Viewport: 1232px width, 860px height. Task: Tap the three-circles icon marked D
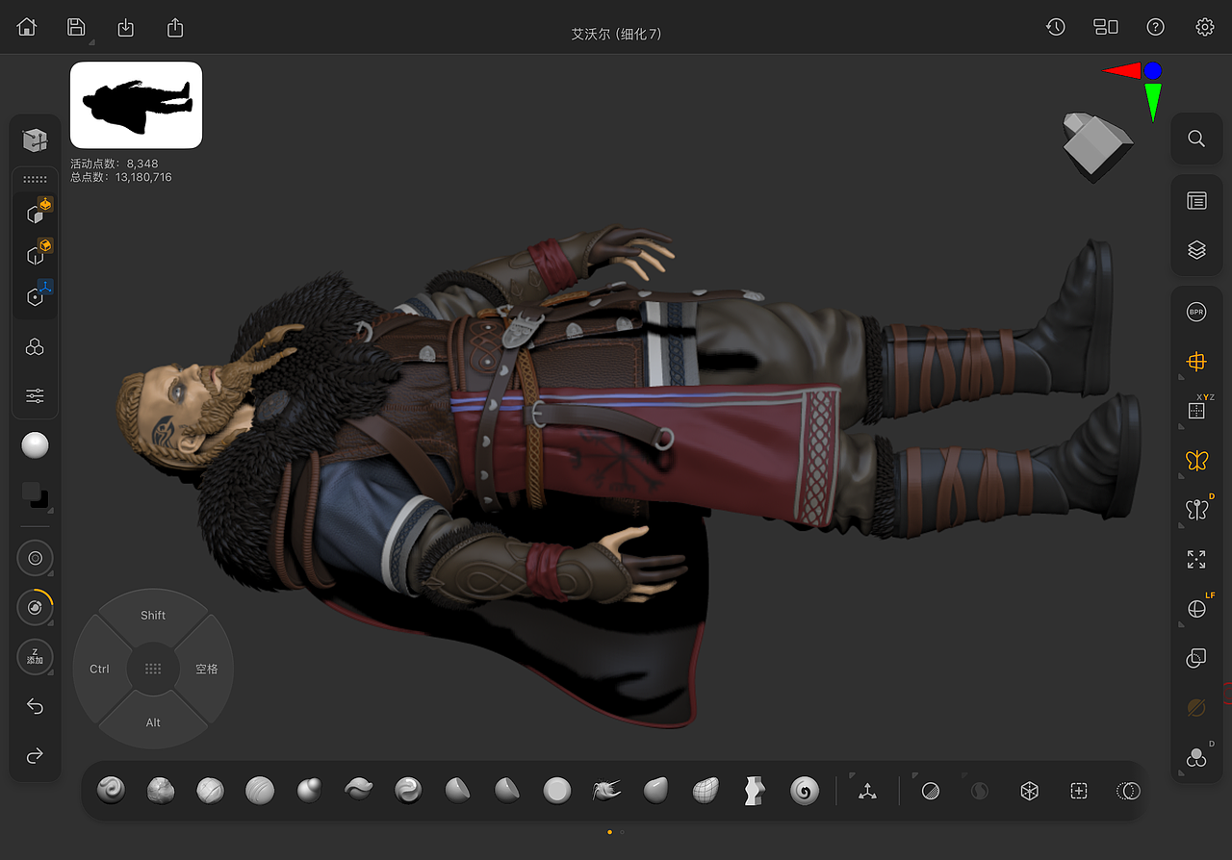point(1196,757)
